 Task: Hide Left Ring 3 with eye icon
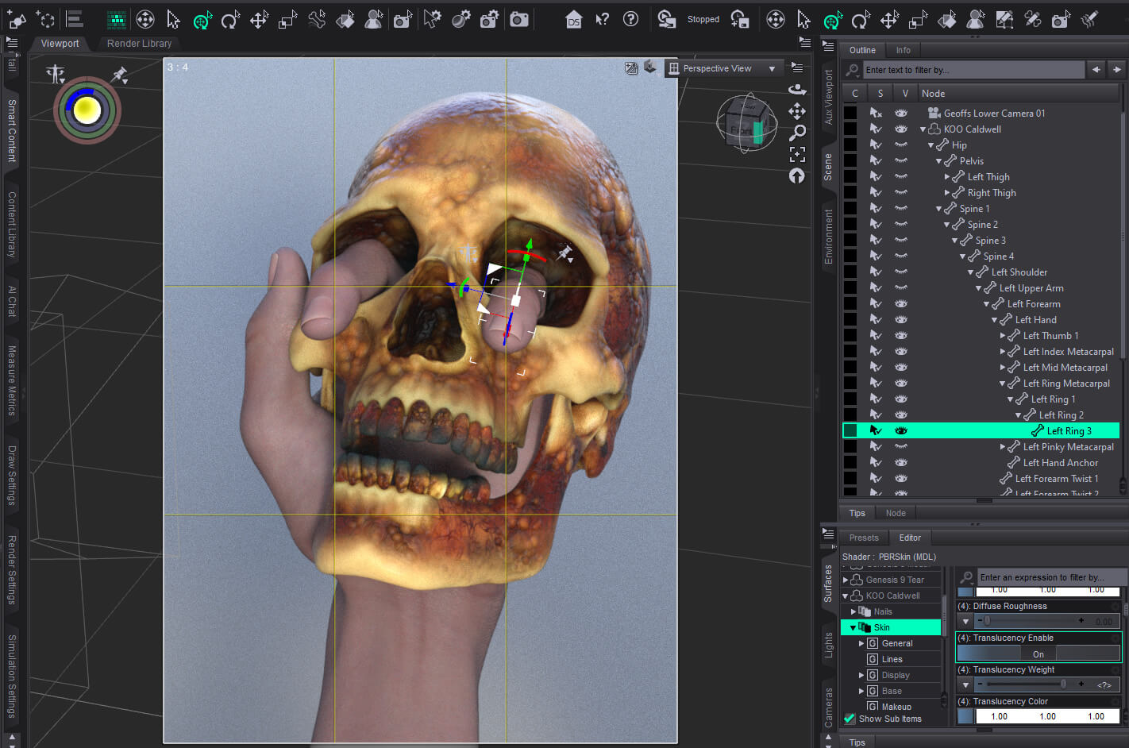901,430
